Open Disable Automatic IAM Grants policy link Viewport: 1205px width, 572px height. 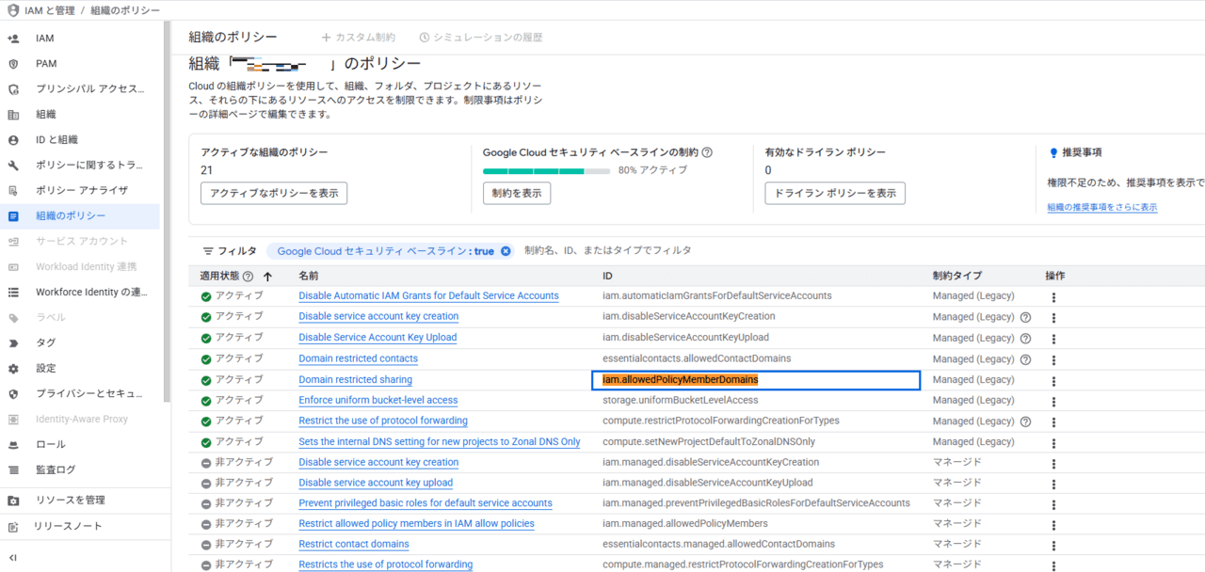(x=428, y=296)
